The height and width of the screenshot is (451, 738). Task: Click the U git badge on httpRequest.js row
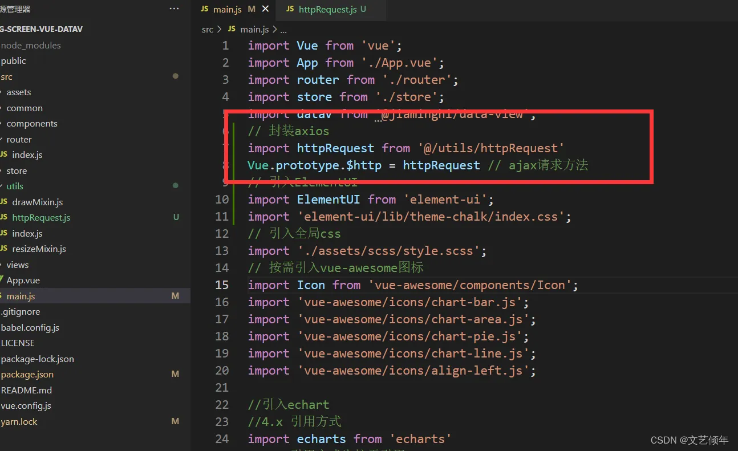click(176, 217)
